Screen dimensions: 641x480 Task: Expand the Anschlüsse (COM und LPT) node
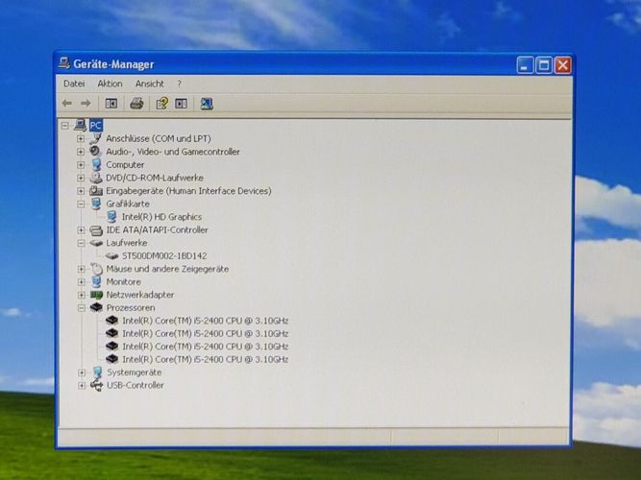point(81,138)
